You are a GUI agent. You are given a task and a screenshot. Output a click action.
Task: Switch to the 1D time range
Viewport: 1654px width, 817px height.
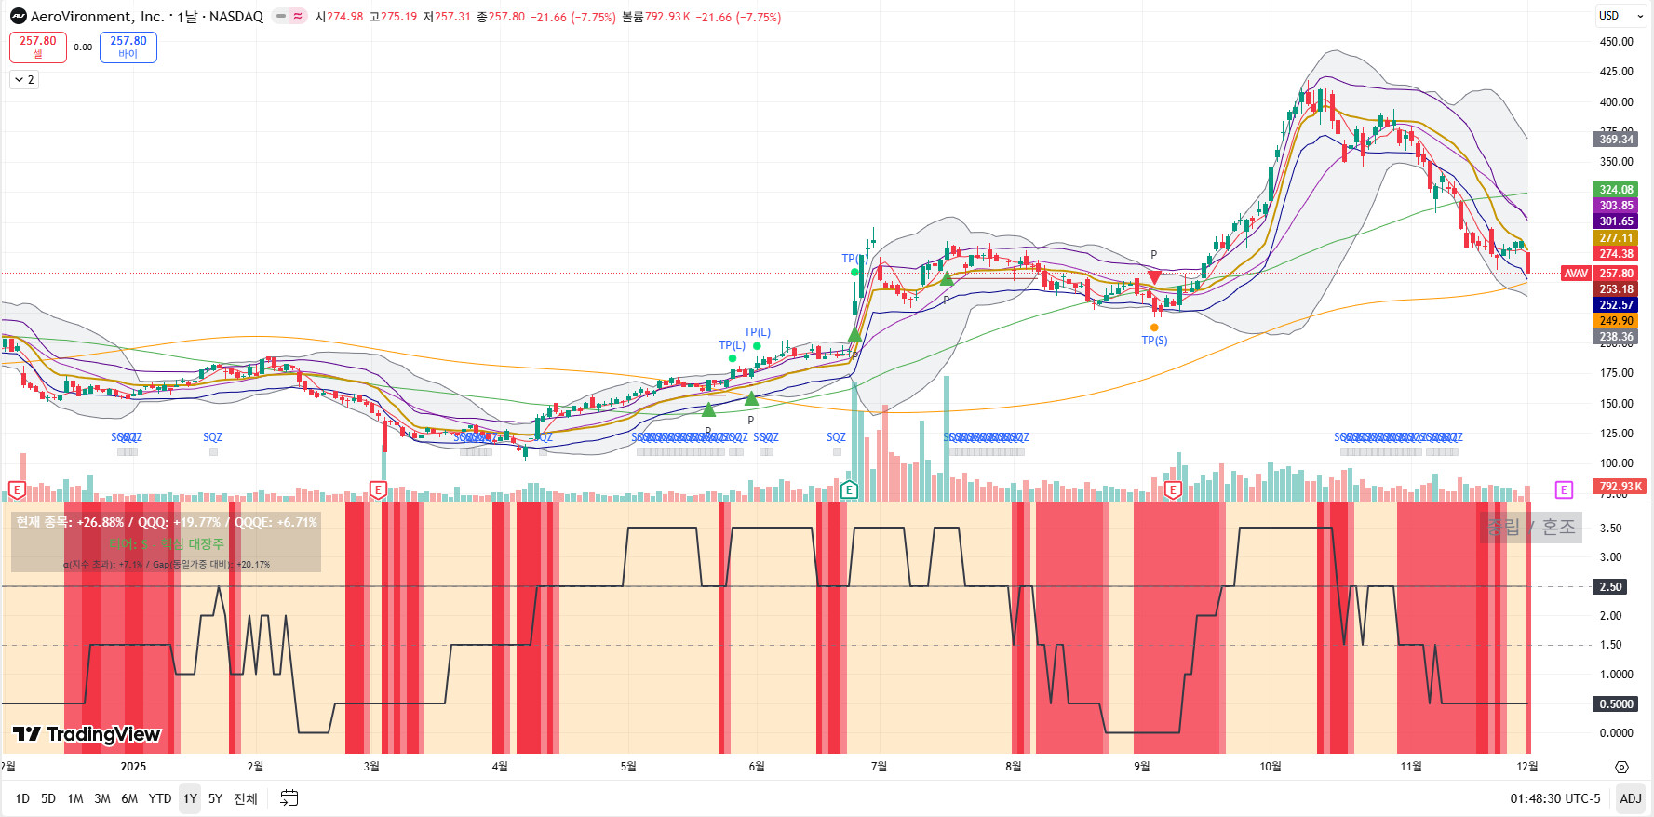22,798
